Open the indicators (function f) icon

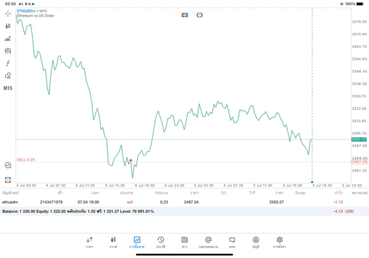(7, 63)
